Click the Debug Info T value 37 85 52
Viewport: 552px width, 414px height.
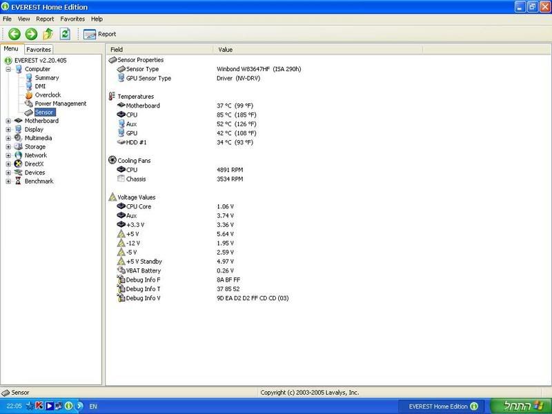[x=228, y=288]
